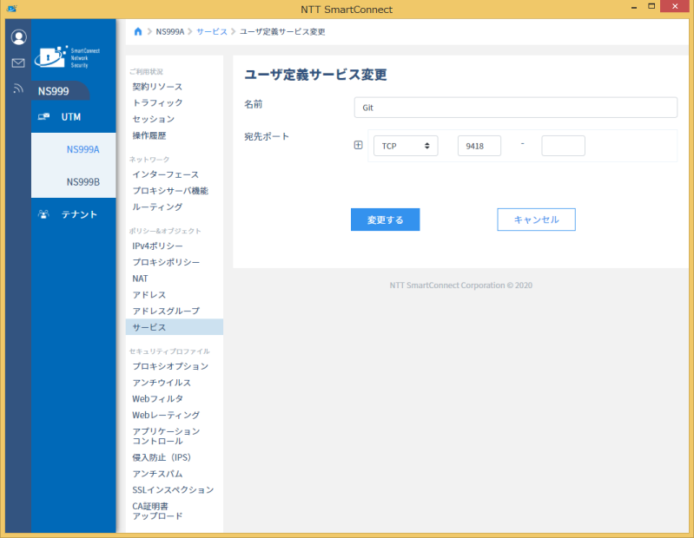Click the 変更する button

[385, 220]
